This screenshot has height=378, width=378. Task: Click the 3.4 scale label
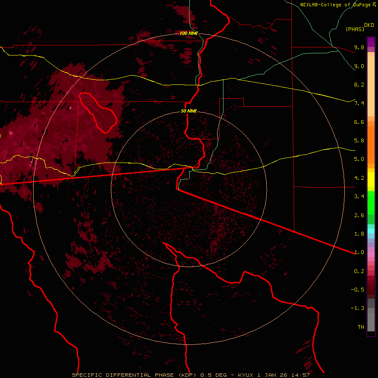point(359,197)
